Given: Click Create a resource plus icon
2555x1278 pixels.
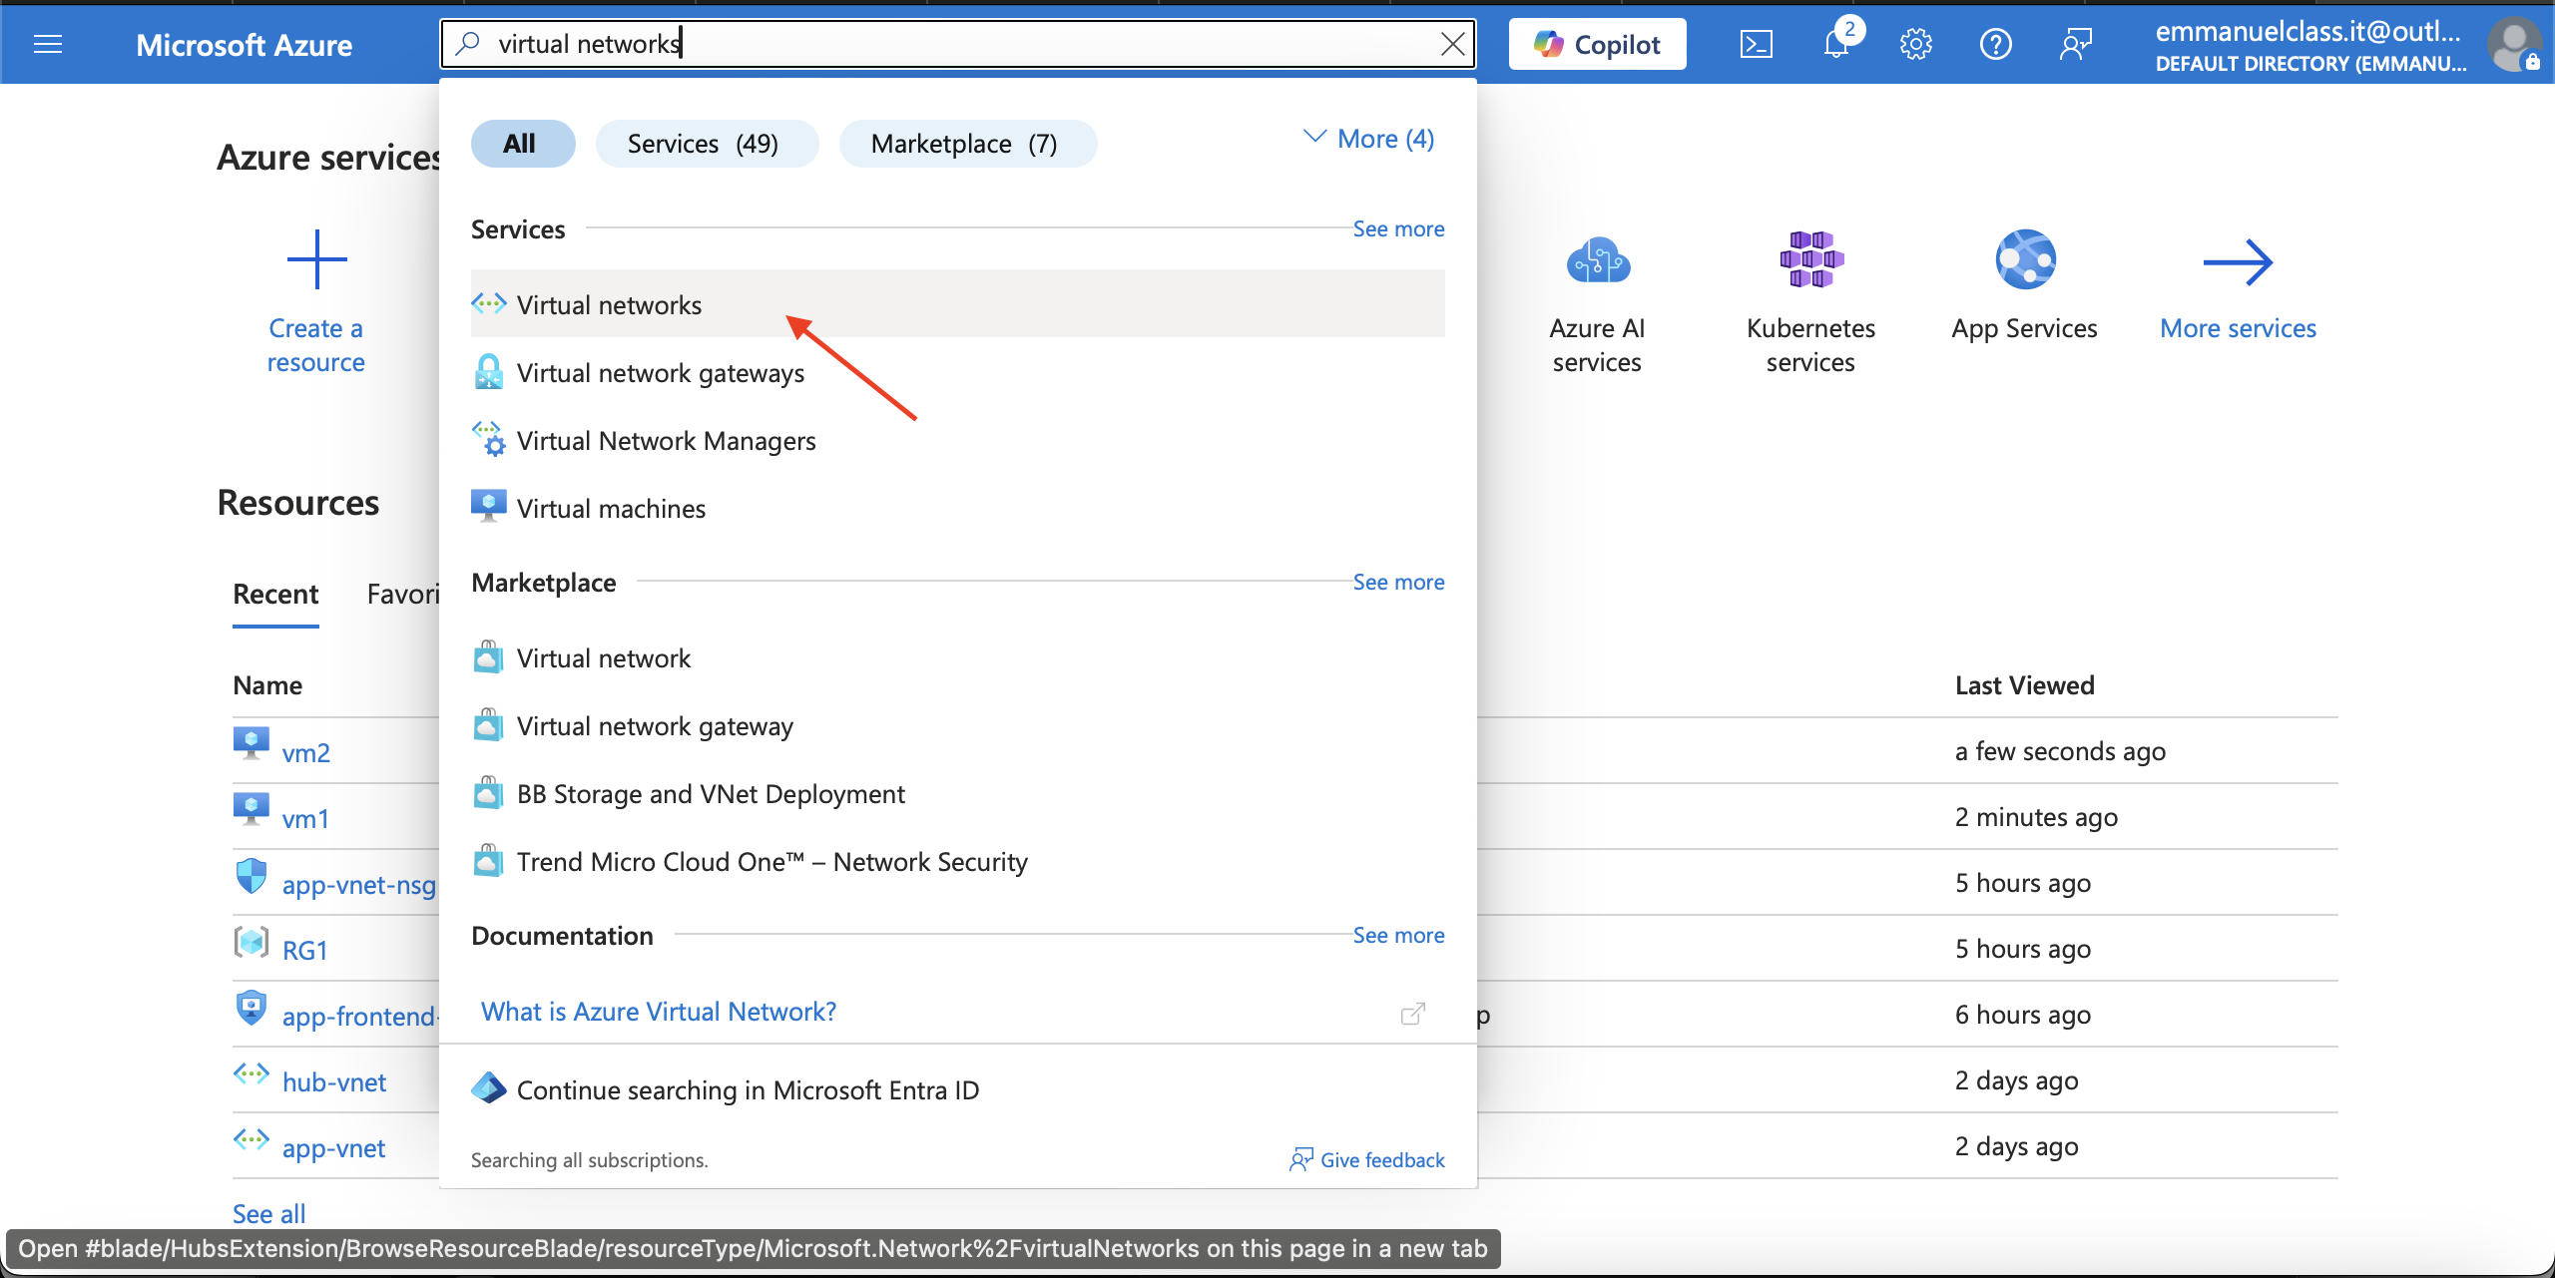Looking at the screenshot, I should pos(316,259).
